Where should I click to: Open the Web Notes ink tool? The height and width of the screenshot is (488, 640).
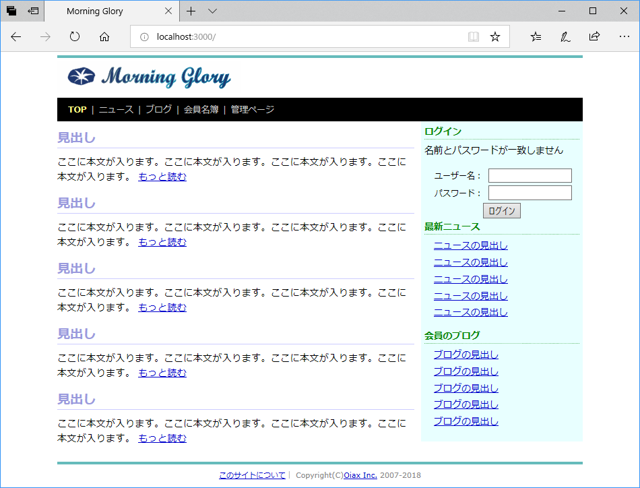click(x=565, y=37)
